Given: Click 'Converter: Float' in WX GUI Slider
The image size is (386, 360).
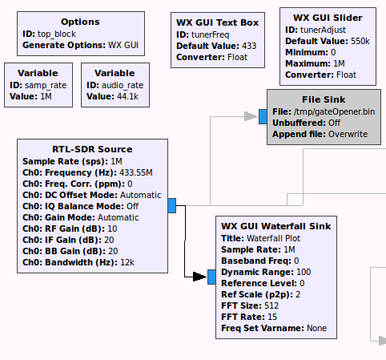Looking at the screenshot, I should click(320, 75).
